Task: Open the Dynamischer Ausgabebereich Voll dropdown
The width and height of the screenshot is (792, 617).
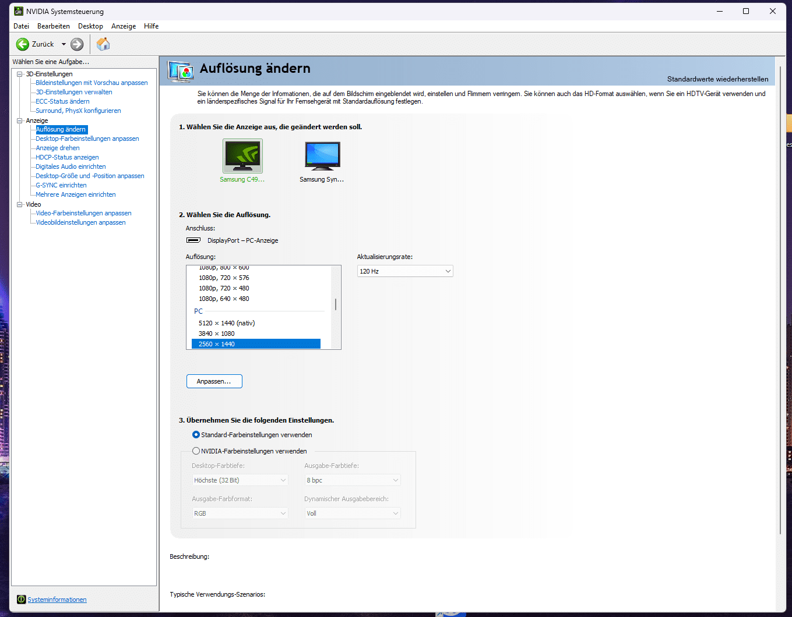Action: (x=353, y=513)
